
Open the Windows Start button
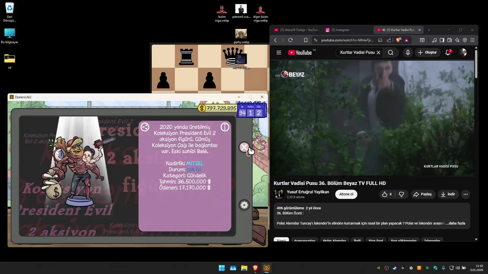(x=222, y=268)
